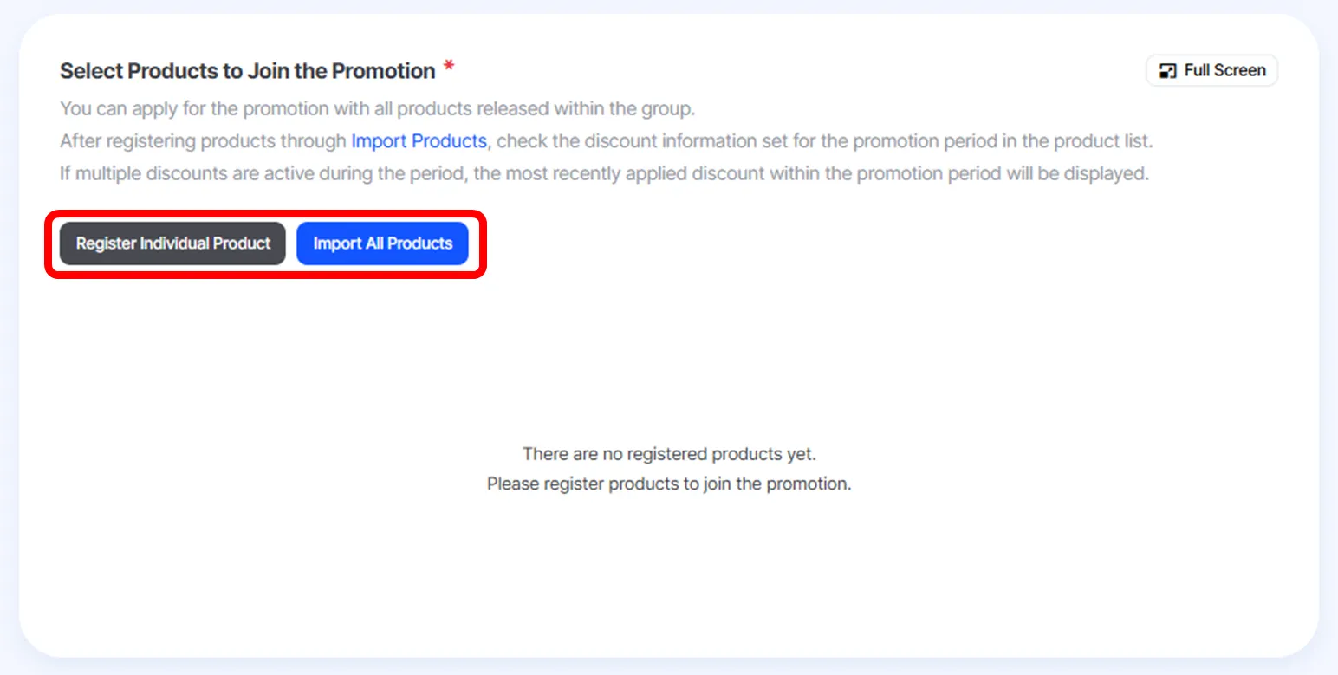Click the blue link in the description

(419, 141)
